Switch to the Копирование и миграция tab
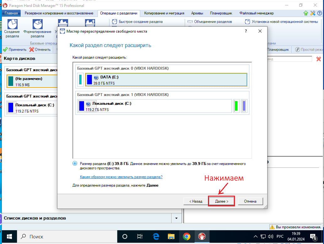 pyautogui.click(x=164, y=13)
